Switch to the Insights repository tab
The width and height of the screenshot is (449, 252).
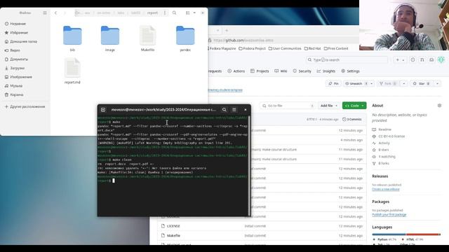tap(326, 71)
